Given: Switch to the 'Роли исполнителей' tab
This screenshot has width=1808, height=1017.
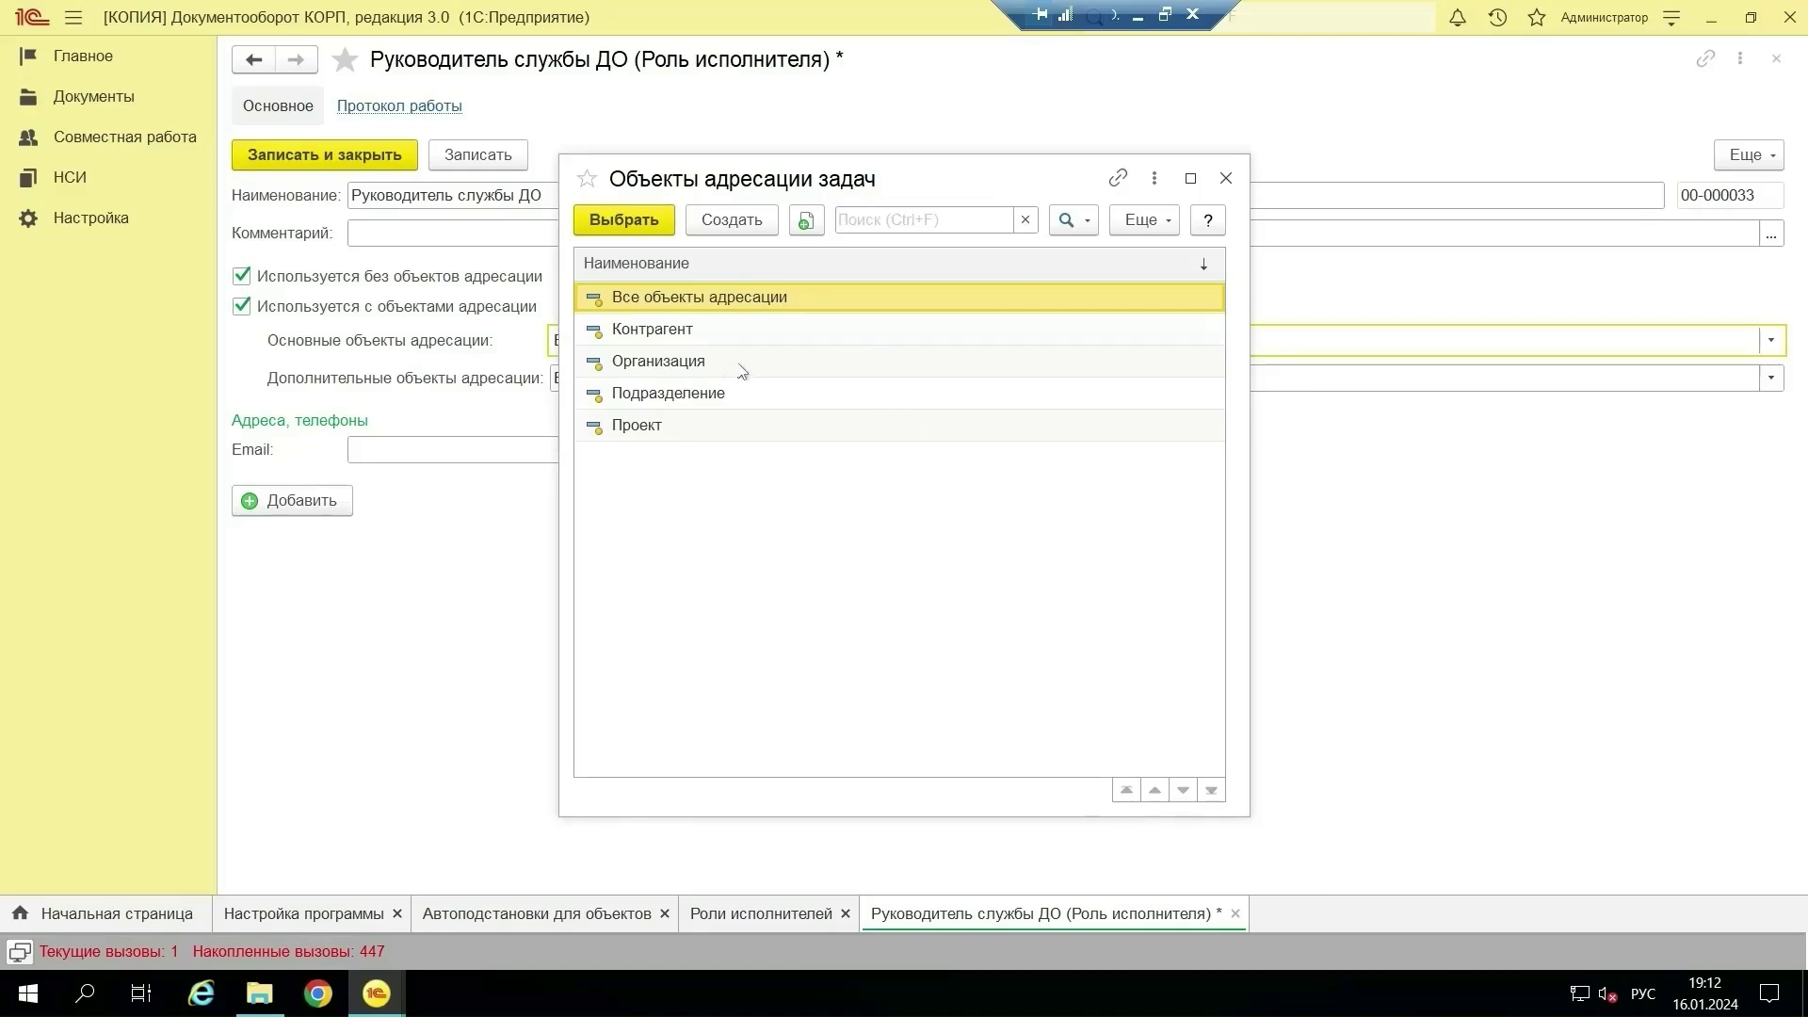Looking at the screenshot, I should (x=760, y=913).
